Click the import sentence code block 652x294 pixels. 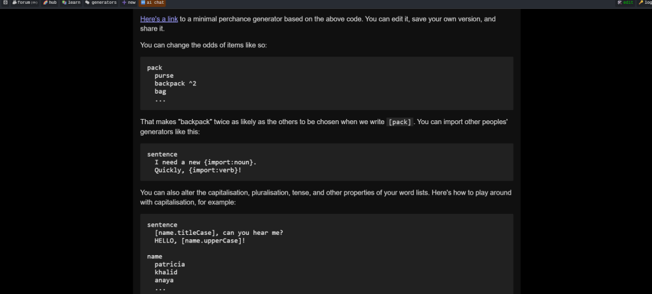tap(327, 162)
